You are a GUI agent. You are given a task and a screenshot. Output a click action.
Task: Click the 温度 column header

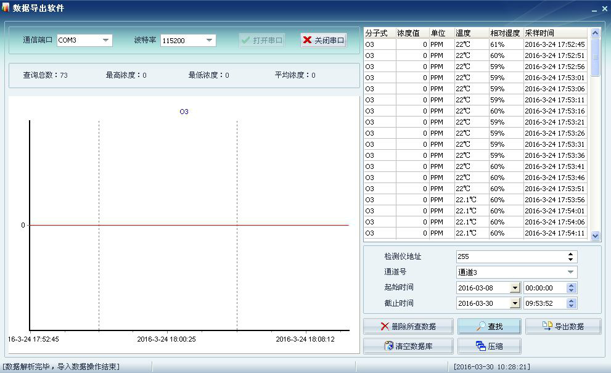point(472,33)
